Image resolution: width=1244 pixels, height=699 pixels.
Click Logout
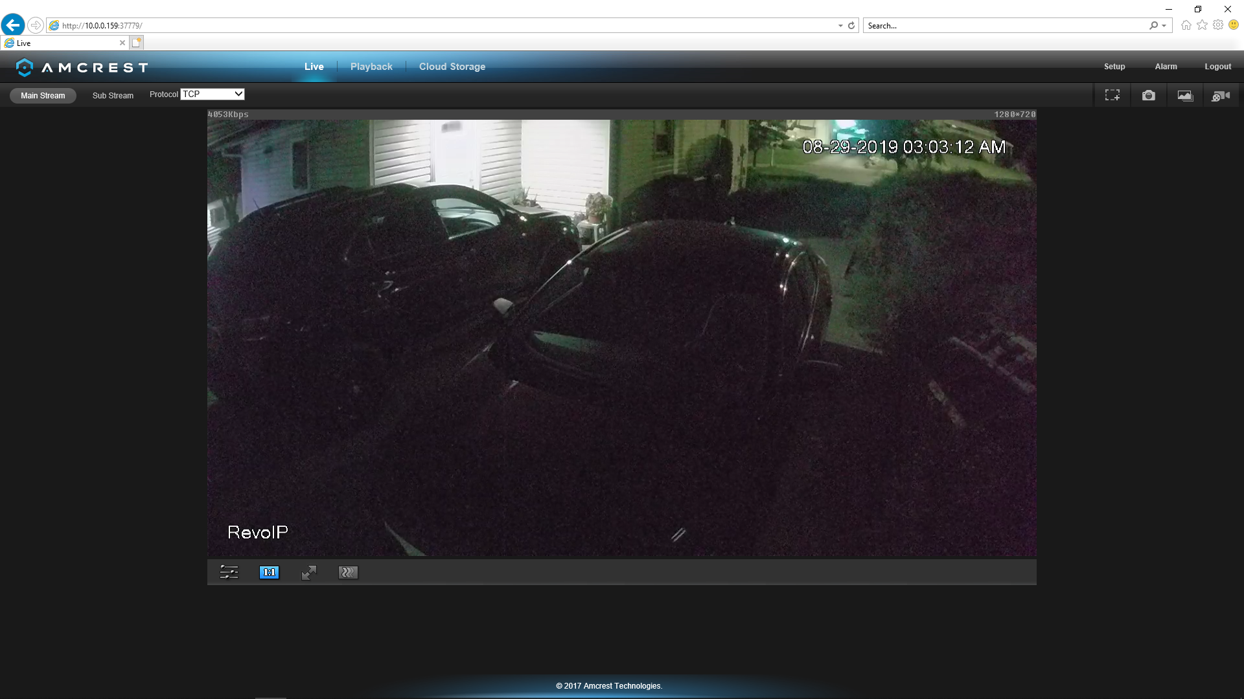click(1217, 67)
